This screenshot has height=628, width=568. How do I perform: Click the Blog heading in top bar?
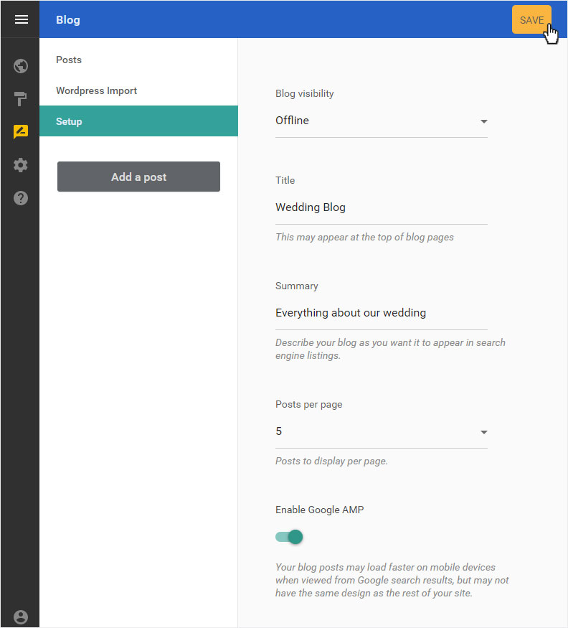[68, 19]
